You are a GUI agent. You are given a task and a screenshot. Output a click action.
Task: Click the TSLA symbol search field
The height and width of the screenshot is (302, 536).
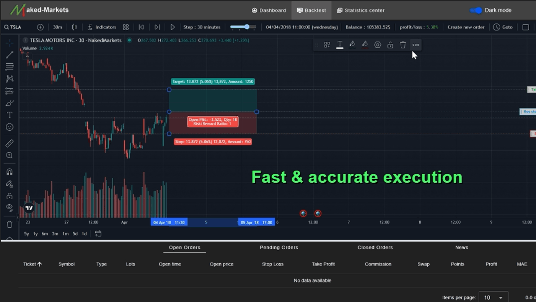(x=16, y=27)
